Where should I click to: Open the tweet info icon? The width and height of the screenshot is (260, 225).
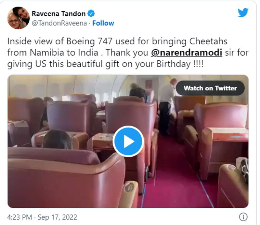point(243,217)
